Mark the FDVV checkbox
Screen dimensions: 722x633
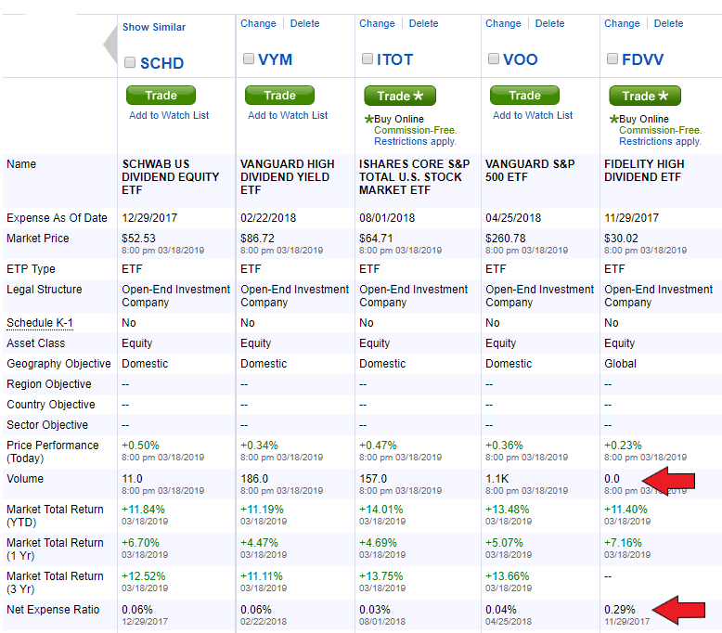(612, 59)
